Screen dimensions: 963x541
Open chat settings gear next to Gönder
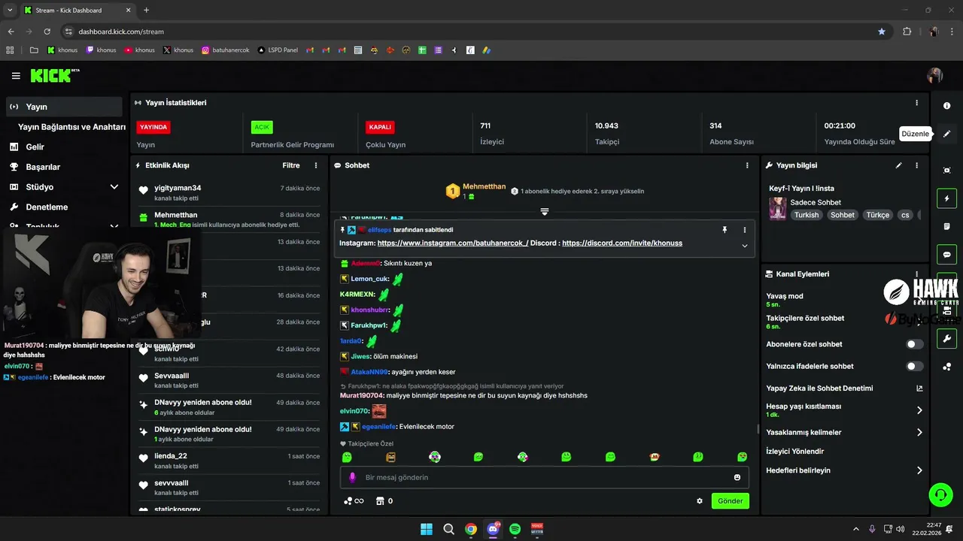coord(700,501)
